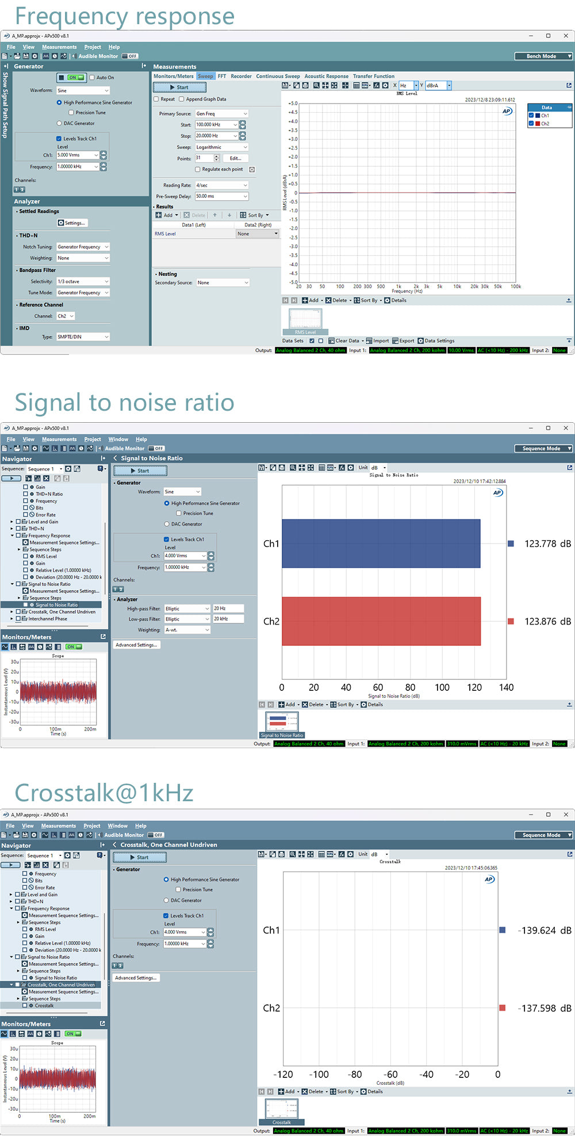Tick the Repeat checkbox
The width and height of the screenshot is (575, 1136).
pos(156,99)
